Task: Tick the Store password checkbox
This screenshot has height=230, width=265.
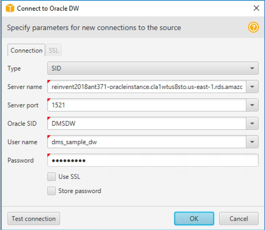Action: (52, 191)
